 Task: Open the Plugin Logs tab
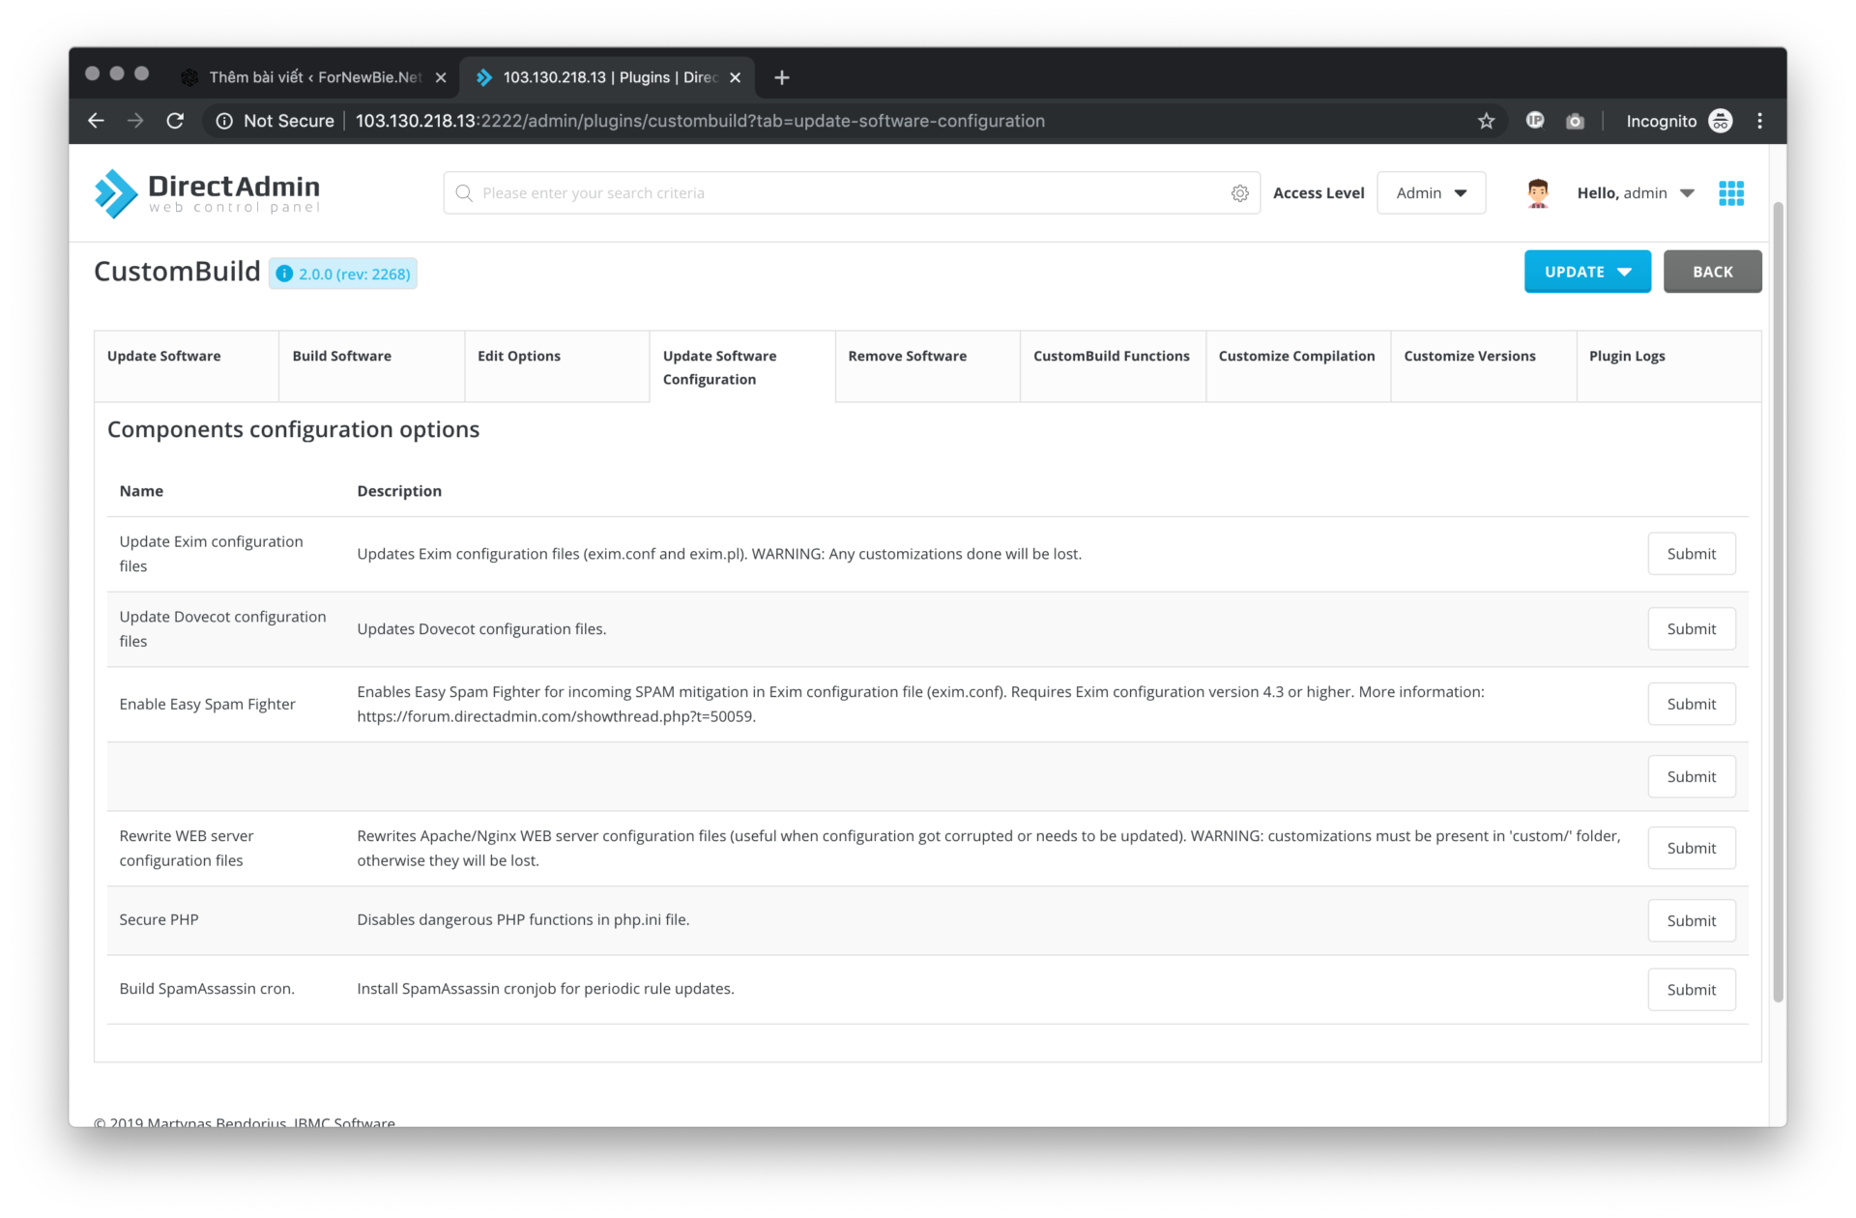tap(1668, 366)
